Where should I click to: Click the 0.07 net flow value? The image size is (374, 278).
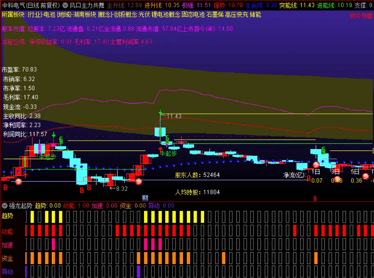coord(317,181)
